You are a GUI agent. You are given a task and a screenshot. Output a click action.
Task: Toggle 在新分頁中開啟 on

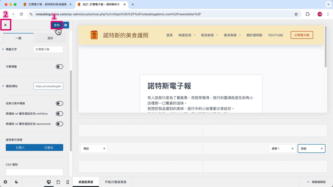click(59, 103)
